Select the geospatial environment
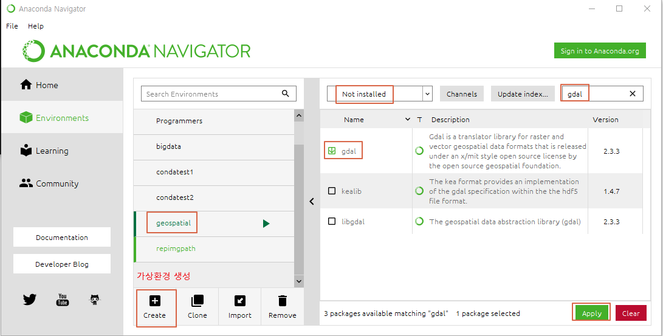Screen dimensions: 663x336 point(213,223)
